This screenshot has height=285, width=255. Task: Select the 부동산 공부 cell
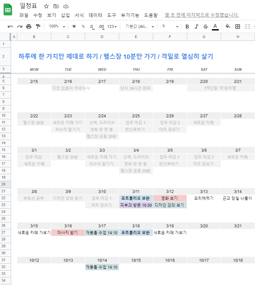click(x=34, y=198)
